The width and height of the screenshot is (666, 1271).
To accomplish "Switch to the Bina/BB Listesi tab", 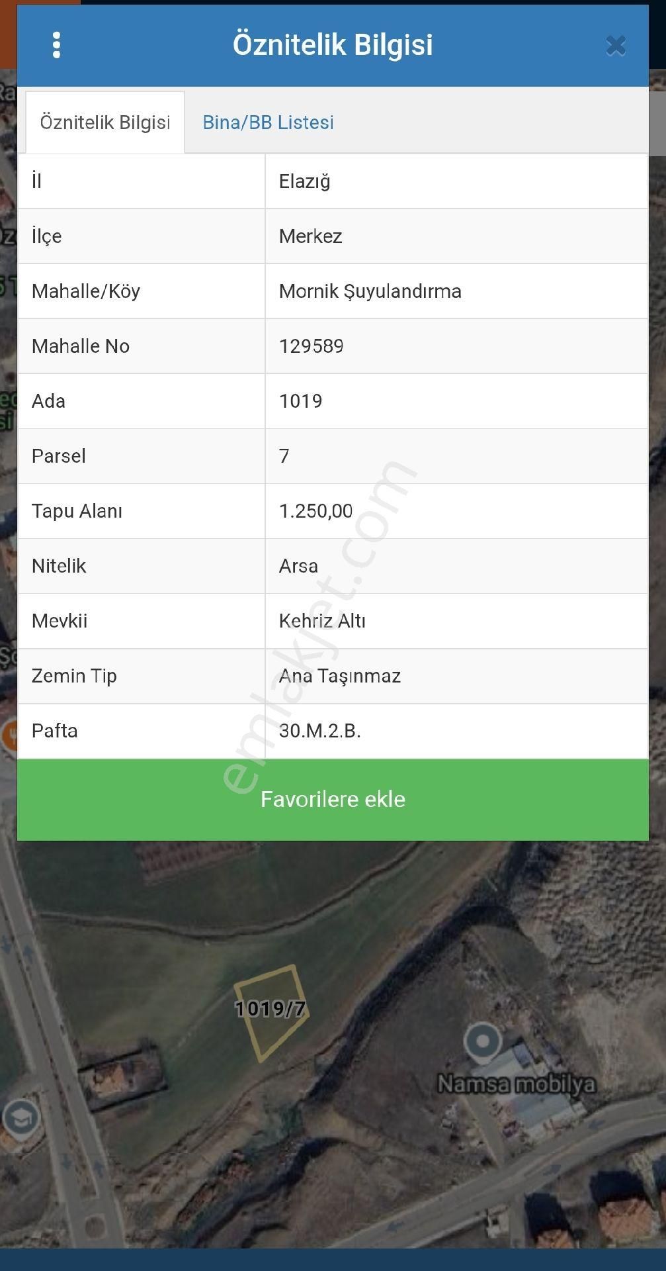I will click(268, 122).
